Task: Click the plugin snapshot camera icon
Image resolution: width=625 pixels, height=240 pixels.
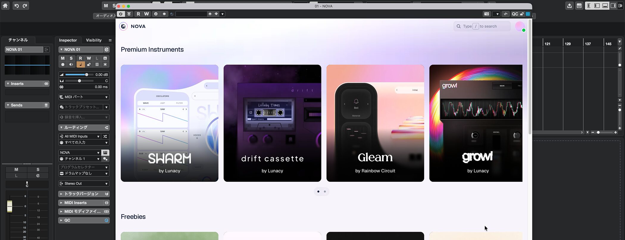Action: (x=487, y=14)
